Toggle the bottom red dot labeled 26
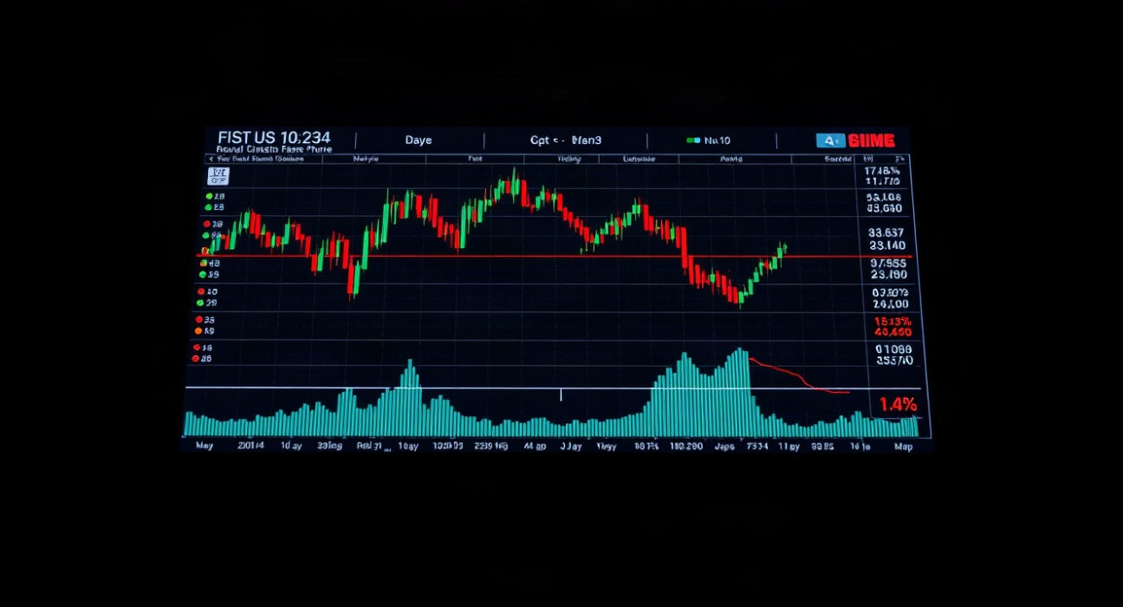1123x607 pixels. coord(196,357)
